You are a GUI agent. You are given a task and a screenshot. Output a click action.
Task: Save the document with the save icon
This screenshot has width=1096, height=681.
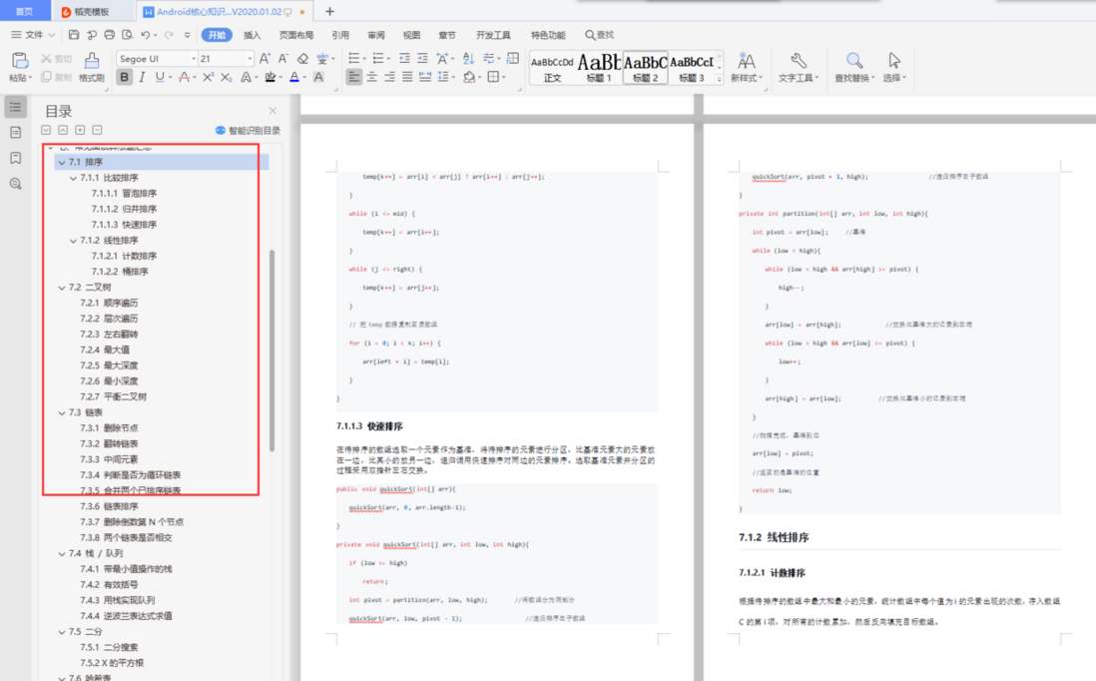tap(74, 34)
